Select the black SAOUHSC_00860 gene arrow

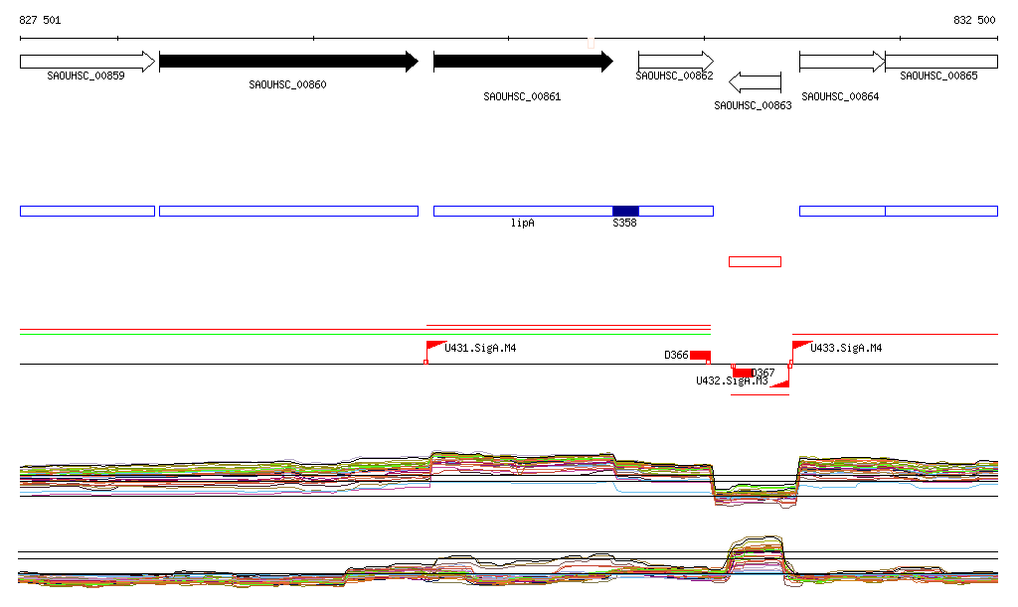289,62
